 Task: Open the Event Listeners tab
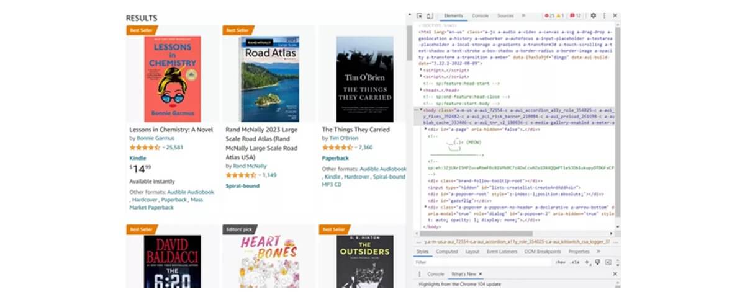502,252
